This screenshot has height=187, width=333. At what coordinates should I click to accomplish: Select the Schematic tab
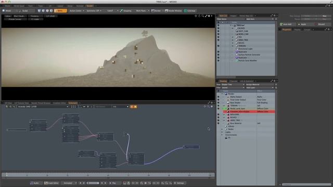pos(73,103)
